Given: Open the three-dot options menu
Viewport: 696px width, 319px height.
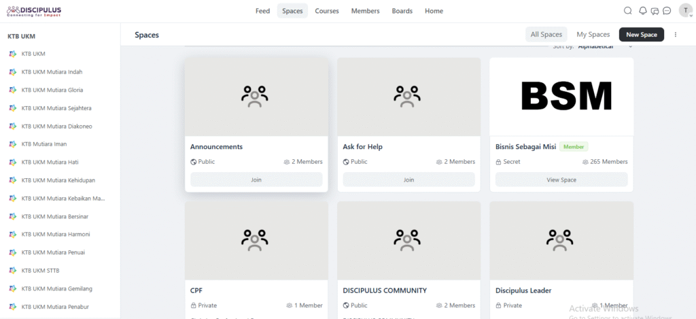Looking at the screenshot, I should 675,35.
